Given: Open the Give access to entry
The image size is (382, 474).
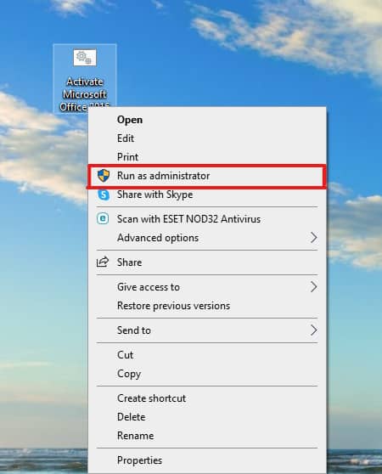Looking at the screenshot, I should (207, 287).
